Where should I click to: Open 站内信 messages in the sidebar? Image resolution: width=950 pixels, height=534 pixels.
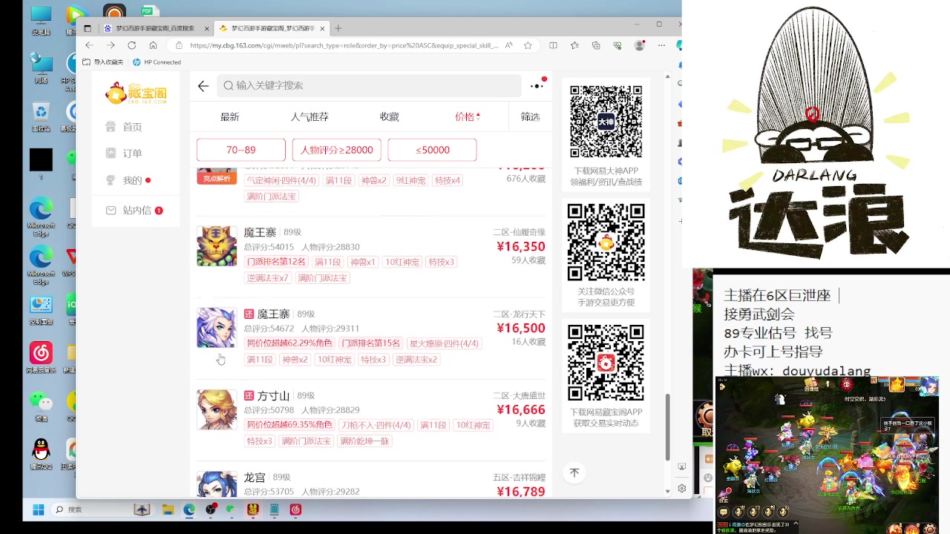134,211
